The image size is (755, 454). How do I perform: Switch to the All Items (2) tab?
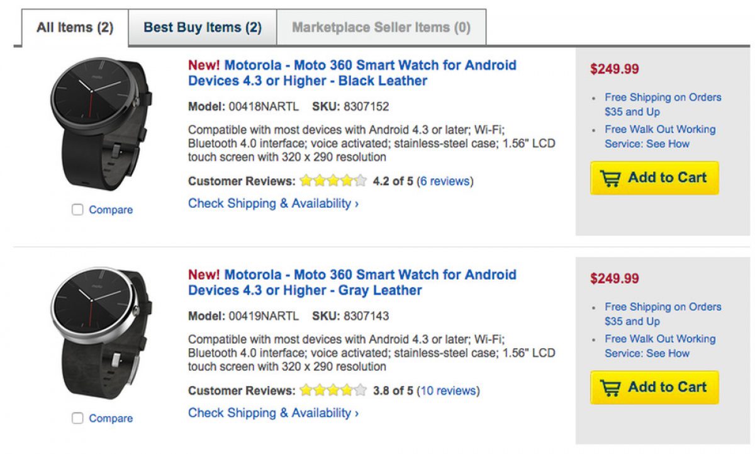(x=75, y=28)
